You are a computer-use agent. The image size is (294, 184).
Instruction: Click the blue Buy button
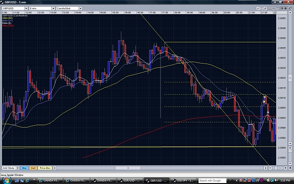(24, 168)
